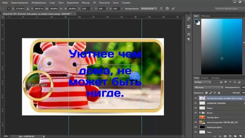Switch to the Образцы swatches tab

click(x=205, y=16)
